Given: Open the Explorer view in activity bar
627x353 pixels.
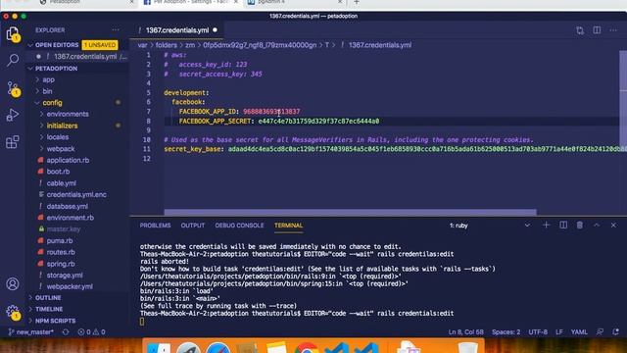Looking at the screenshot, I should tap(13, 33).
